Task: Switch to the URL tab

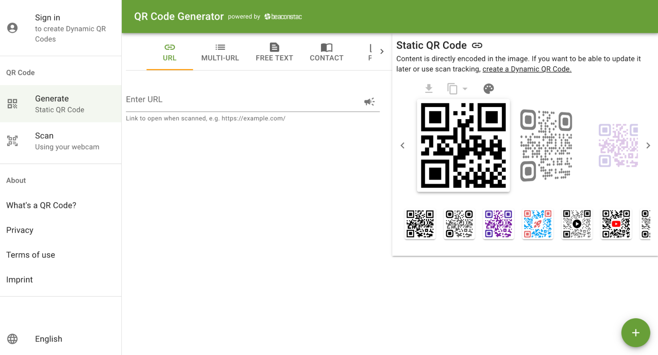Action: point(170,52)
